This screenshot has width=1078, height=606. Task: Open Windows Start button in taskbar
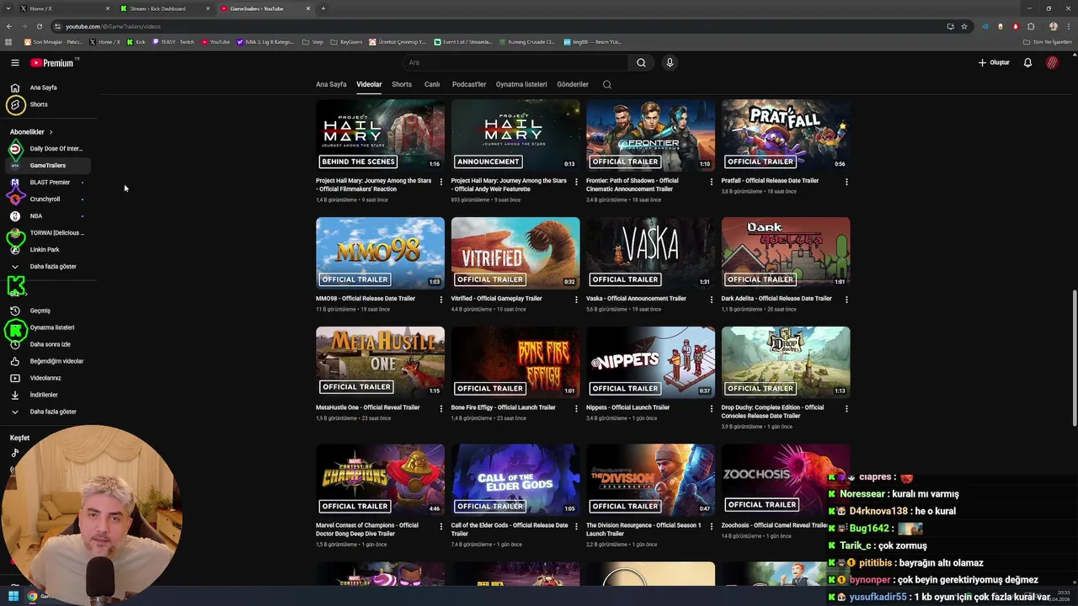click(x=13, y=596)
